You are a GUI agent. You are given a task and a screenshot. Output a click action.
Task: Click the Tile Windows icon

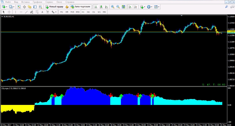[x=123, y=7]
